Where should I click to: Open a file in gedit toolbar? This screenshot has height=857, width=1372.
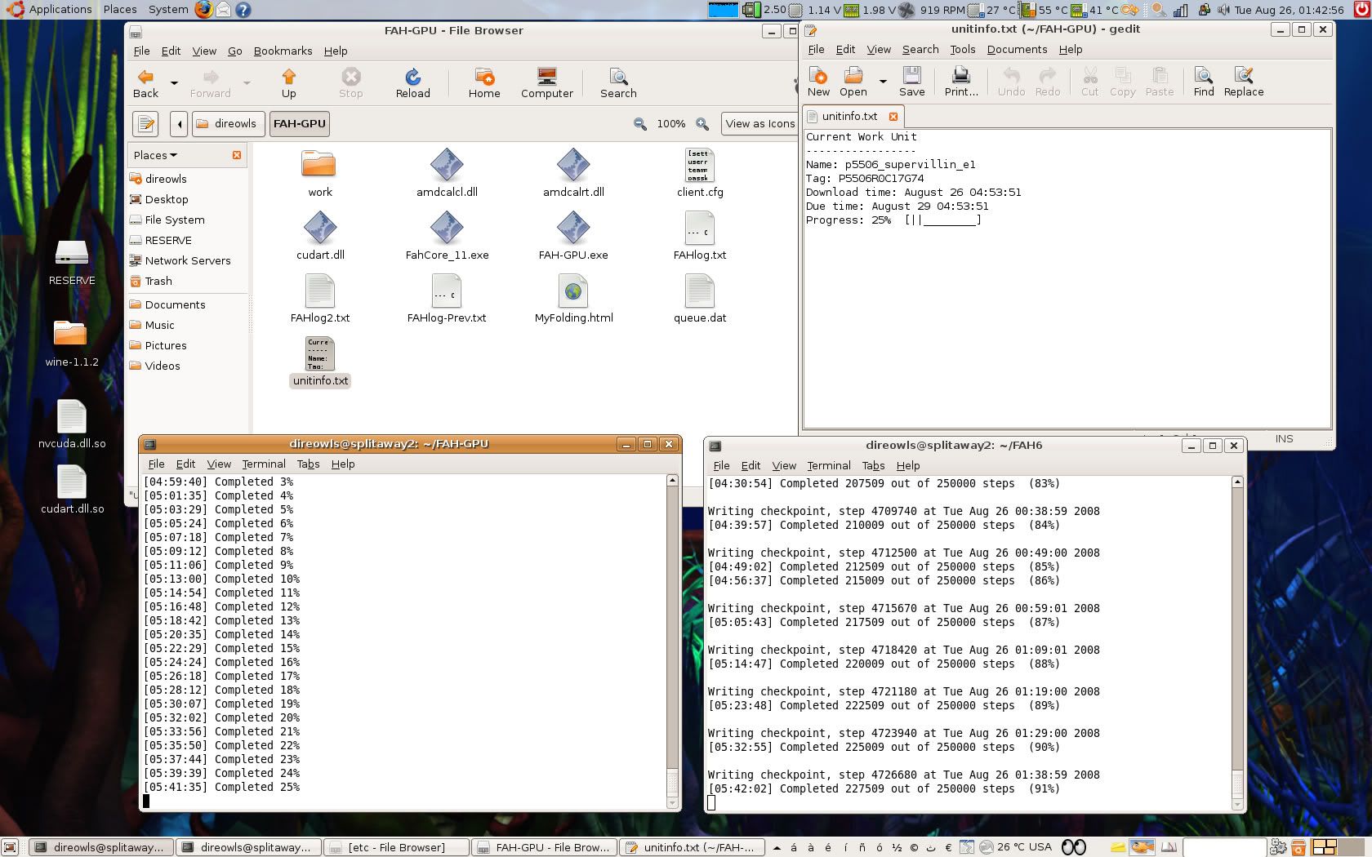853,82
